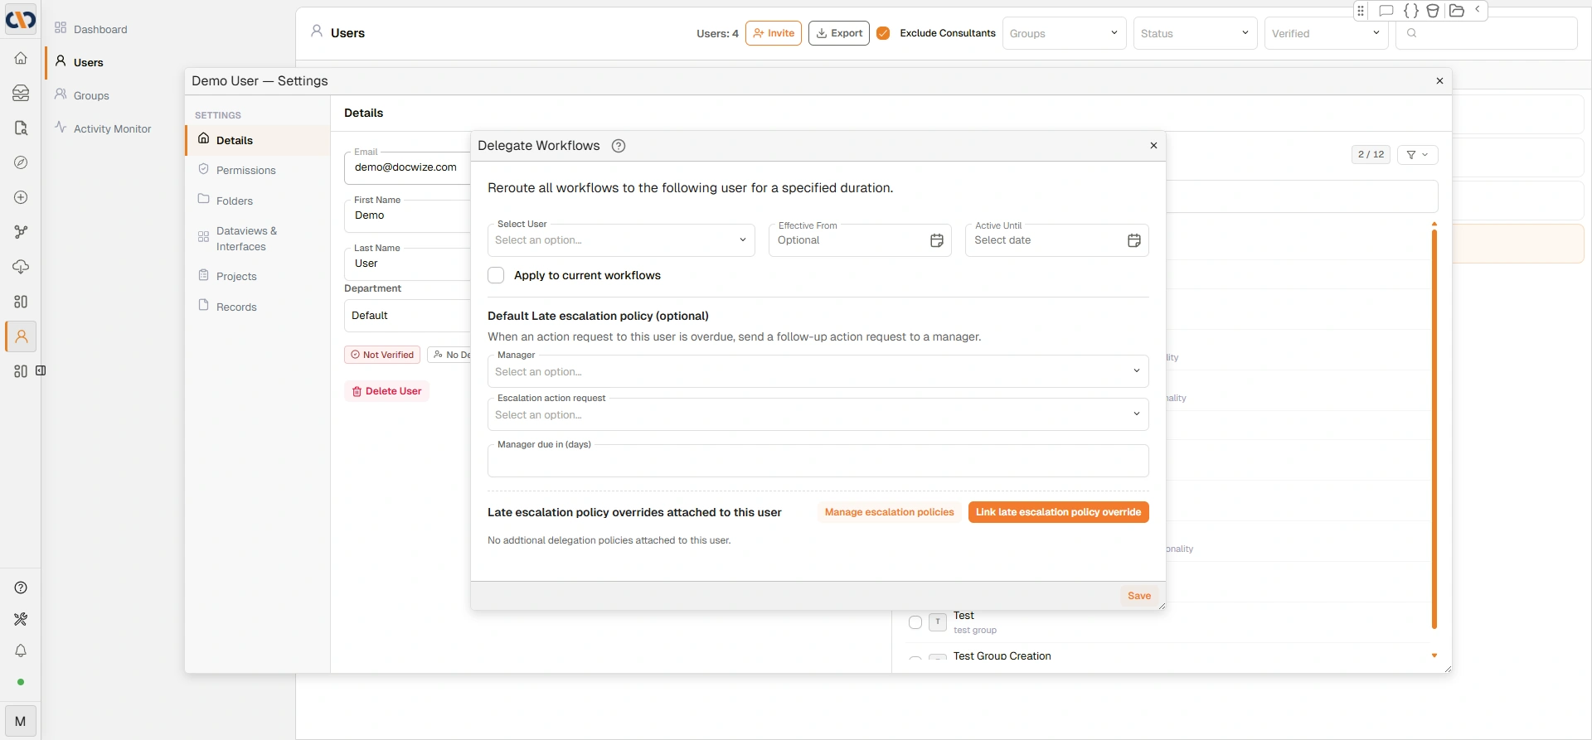This screenshot has height=740, width=1592.
Task: Open the workflow nodes icon in left rail
Action: [21, 232]
